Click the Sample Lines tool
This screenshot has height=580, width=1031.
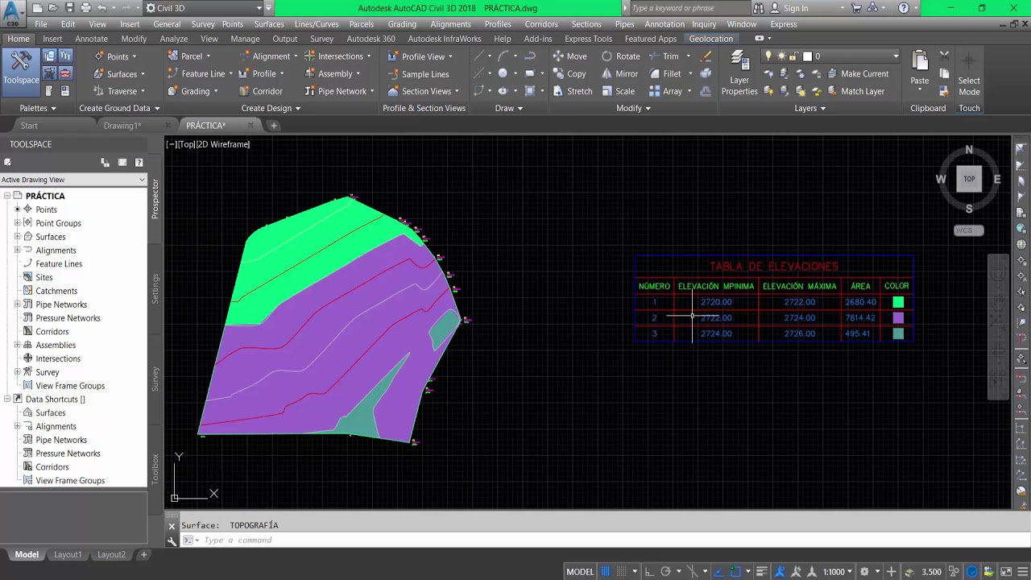pyautogui.click(x=417, y=74)
